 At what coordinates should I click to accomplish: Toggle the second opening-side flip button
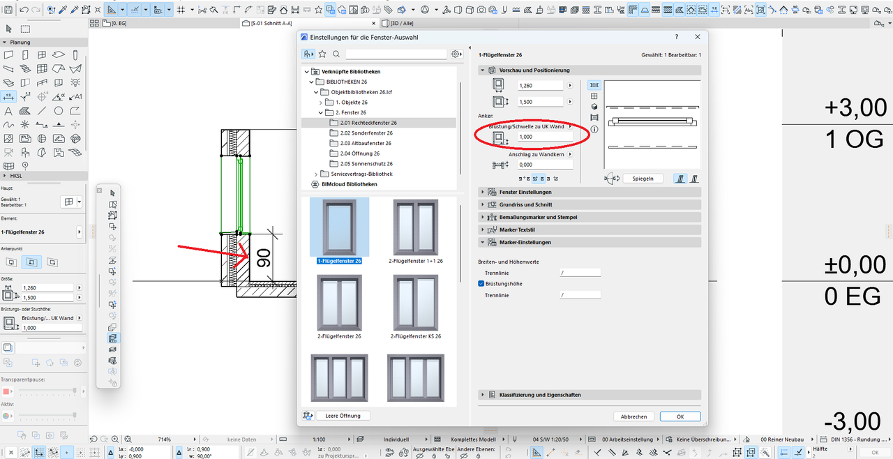click(695, 179)
